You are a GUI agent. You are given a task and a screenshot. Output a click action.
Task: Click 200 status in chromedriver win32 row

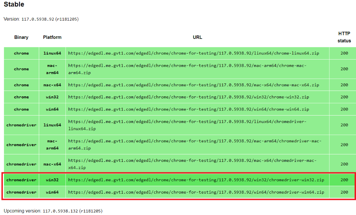click(x=344, y=180)
